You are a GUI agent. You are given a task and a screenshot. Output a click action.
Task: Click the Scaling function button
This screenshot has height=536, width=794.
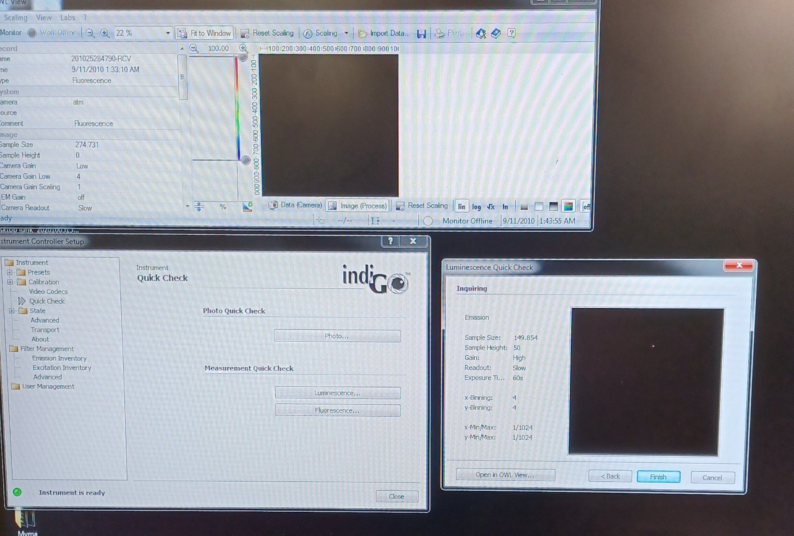pos(321,33)
